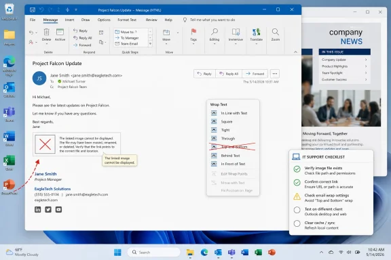This screenshot has height=260, width=391.
Task: Switch to the Review ribbon tab
Action: click(x=151, y=20)
